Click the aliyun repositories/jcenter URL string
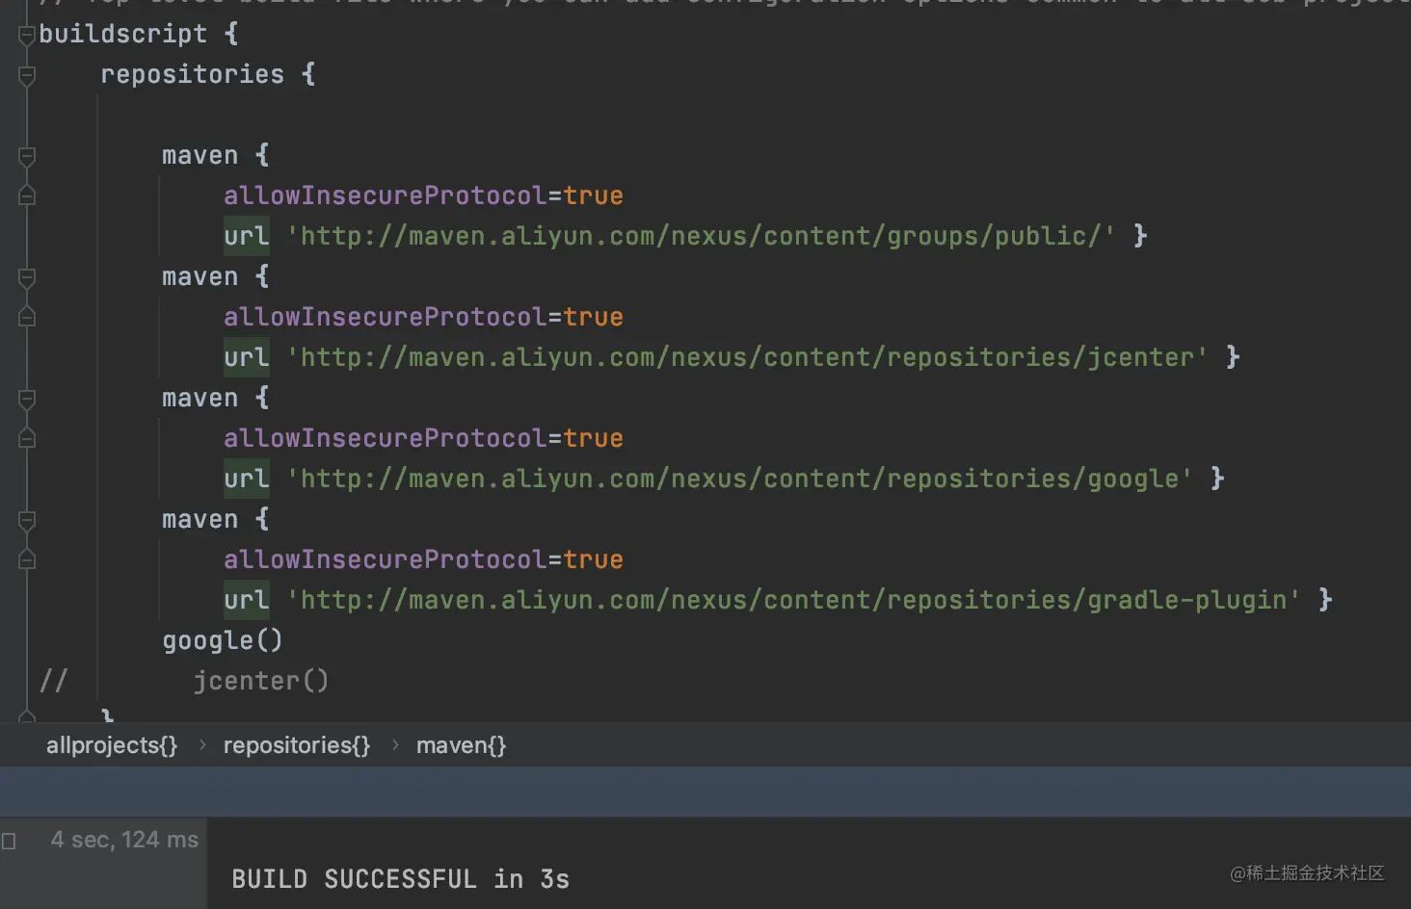Viewport: 1411px width, 909px height. pos(747,357)
